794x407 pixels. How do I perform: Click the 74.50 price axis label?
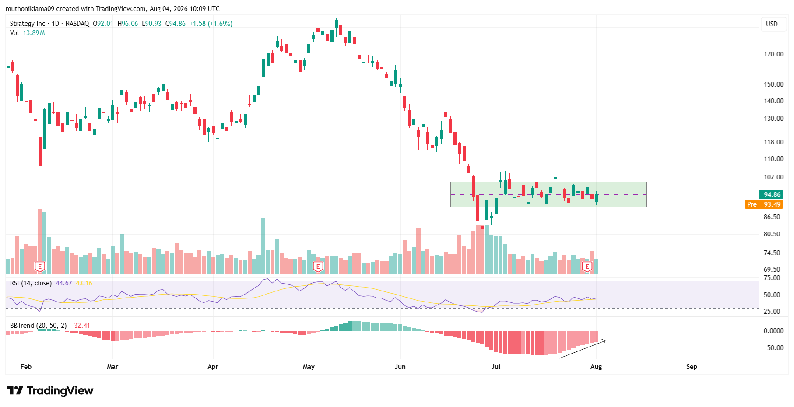pyautogui.click(x=772, y=253)
